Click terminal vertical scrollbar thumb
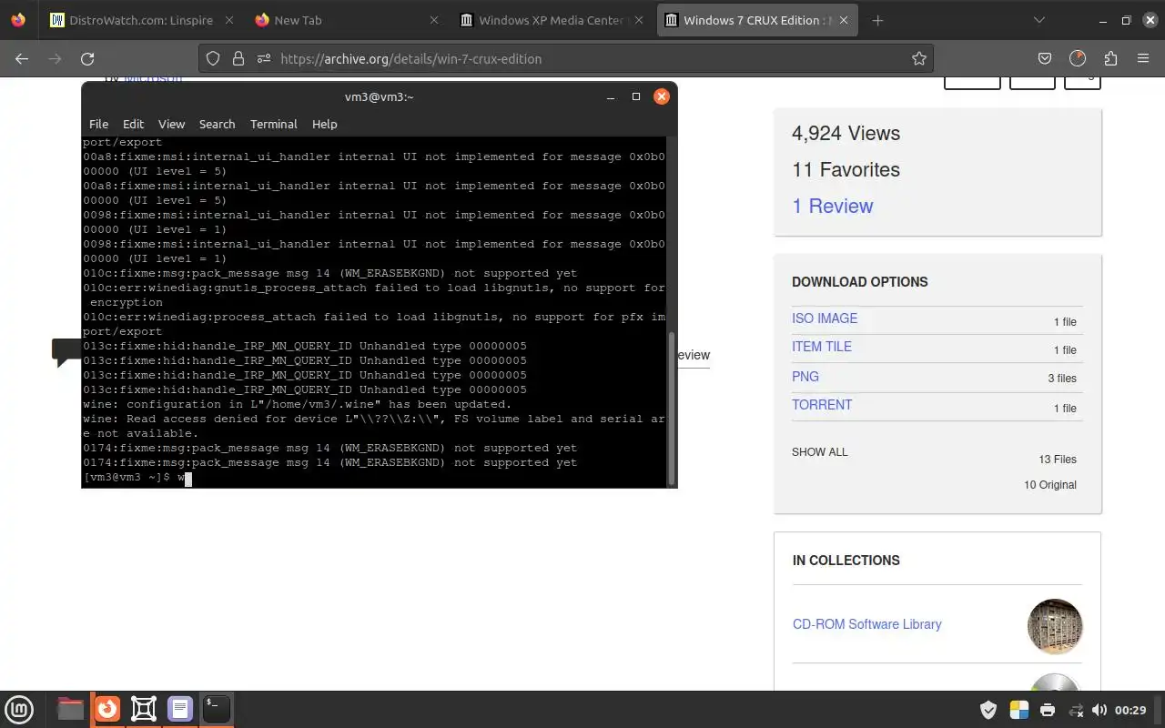Viewport: 1165px width, 728px height. [673, 408]
